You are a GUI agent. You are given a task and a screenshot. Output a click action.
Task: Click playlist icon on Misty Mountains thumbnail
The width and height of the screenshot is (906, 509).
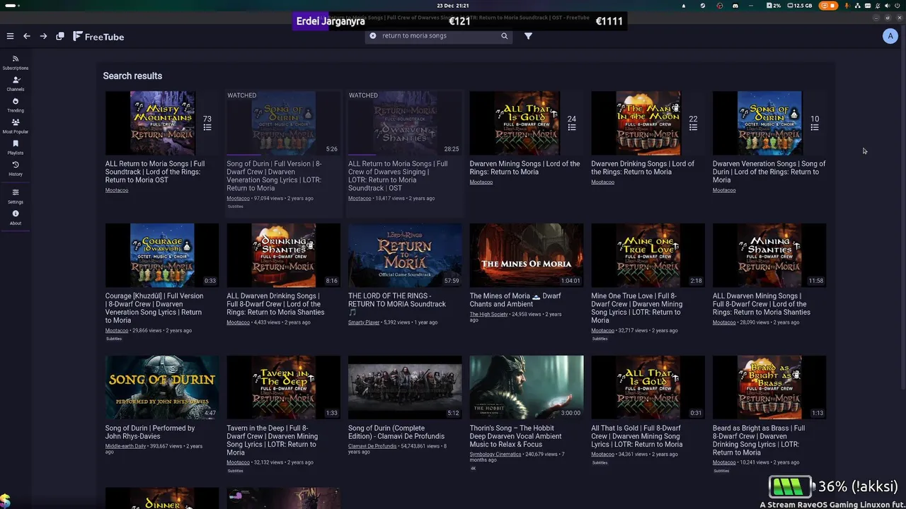[207, 127]
